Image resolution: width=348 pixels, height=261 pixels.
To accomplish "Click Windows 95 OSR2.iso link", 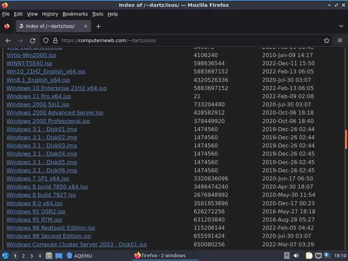I will tap(36, 211).
